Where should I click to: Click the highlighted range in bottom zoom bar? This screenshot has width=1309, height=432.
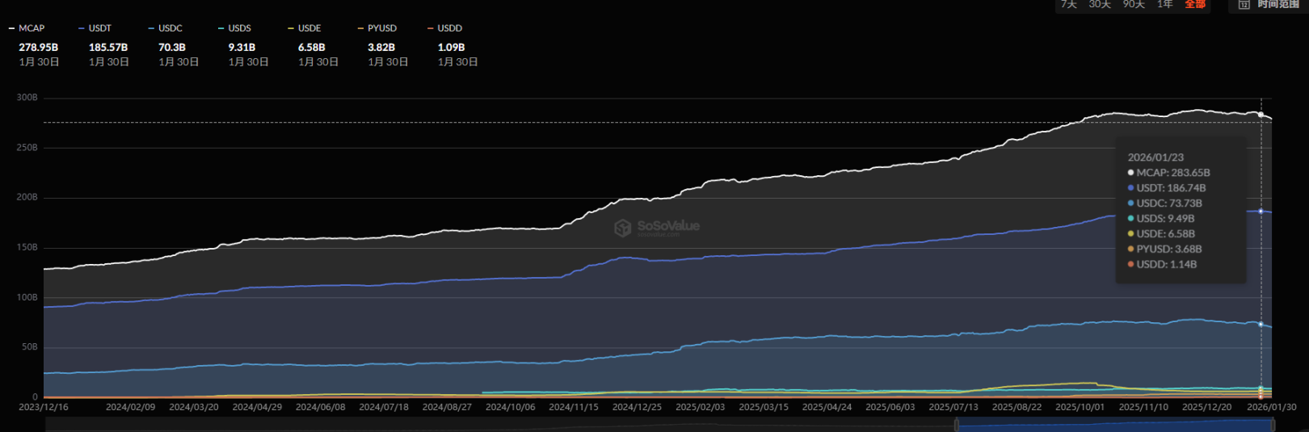pyautogui.click(x=1115, y=425)
